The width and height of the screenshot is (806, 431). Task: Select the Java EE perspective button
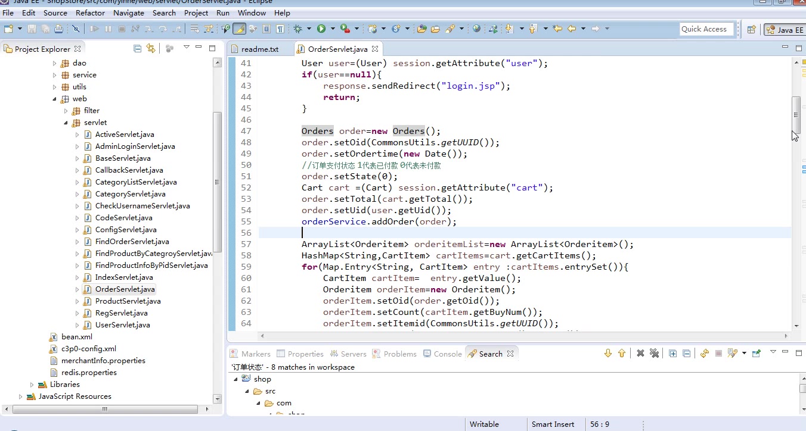[785, 29]
